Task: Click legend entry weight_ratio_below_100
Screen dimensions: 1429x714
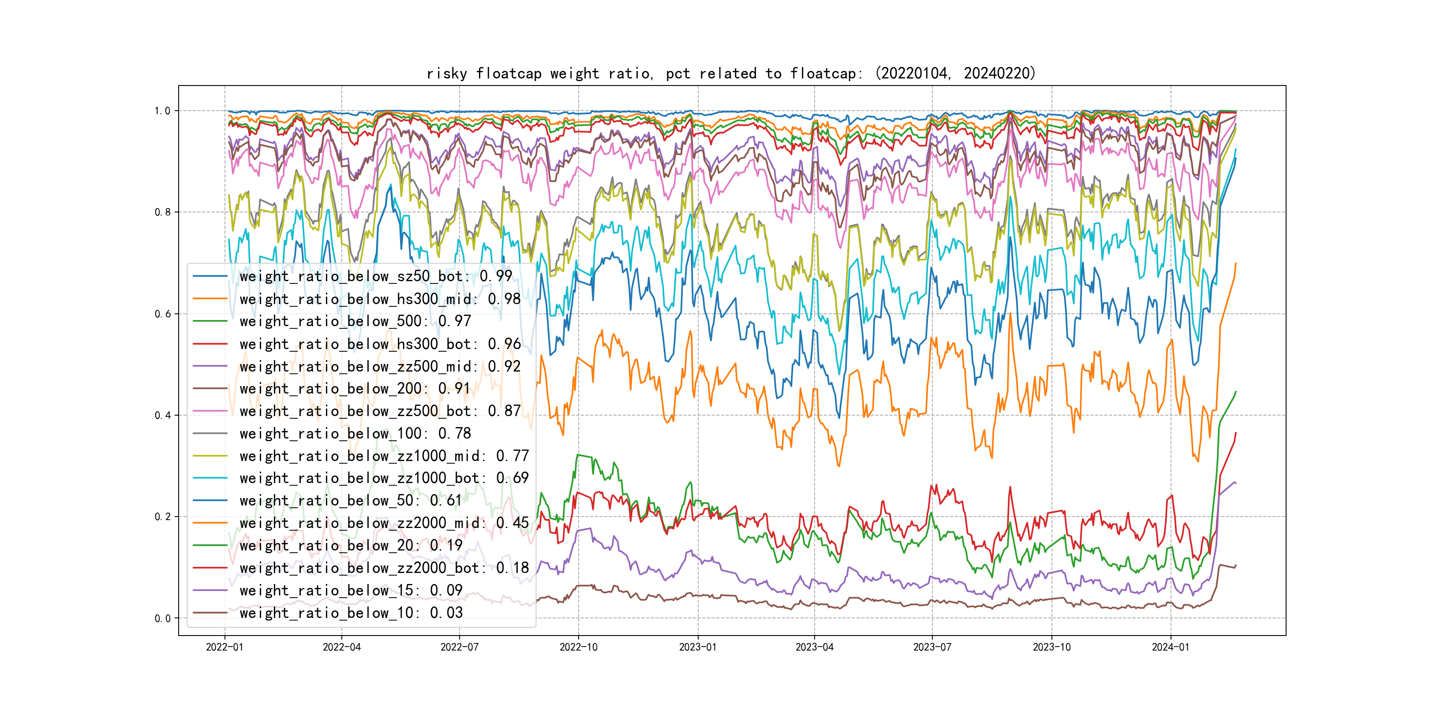Action: (x=355, y=434)
